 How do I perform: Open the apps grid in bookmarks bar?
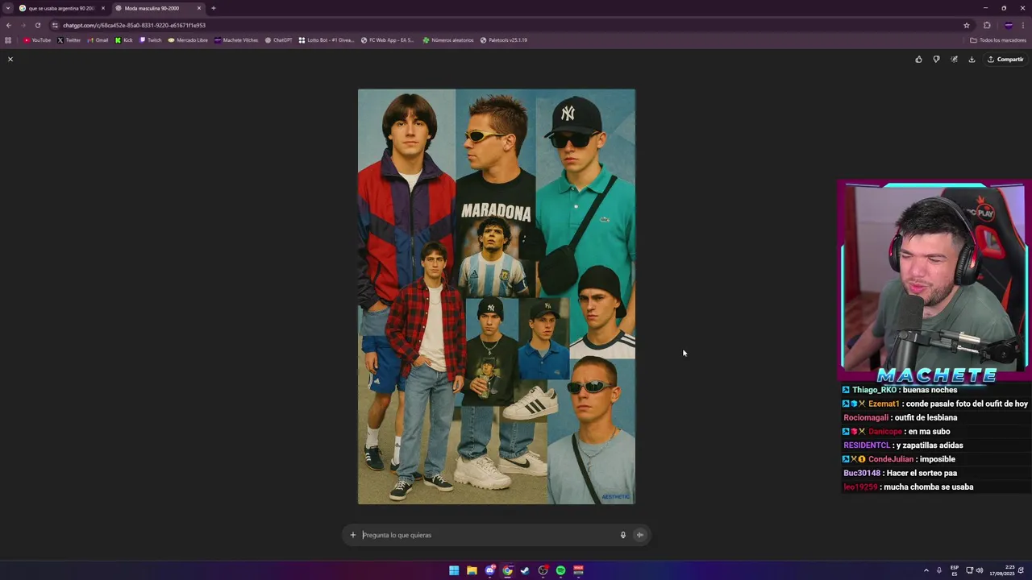pyautogui.click(x=8, y=39)
